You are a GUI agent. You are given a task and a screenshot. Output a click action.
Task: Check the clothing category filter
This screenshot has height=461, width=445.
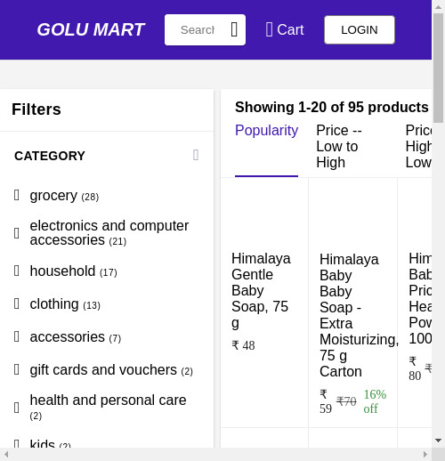17,303
